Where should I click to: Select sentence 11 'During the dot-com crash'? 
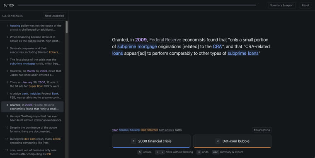click(x=32, y=141)
